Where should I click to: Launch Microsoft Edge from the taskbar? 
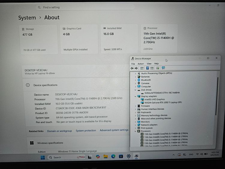click(x=113, y=156)
